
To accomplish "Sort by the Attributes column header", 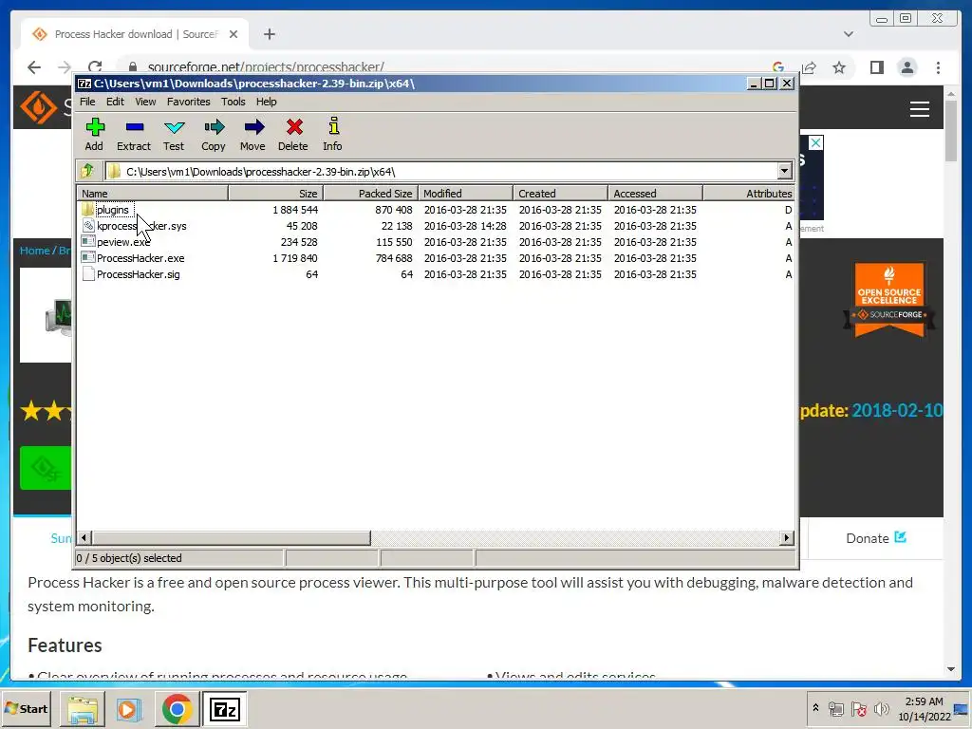I will 749,194.
